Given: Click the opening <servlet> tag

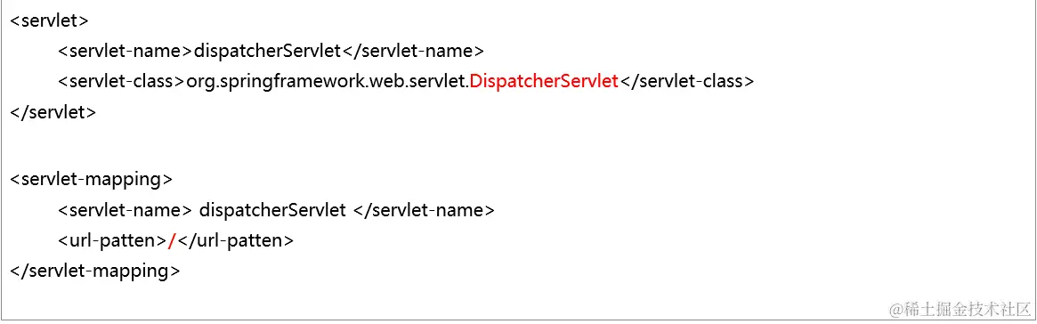Looking at the screenshot, I should pos(50,20).
